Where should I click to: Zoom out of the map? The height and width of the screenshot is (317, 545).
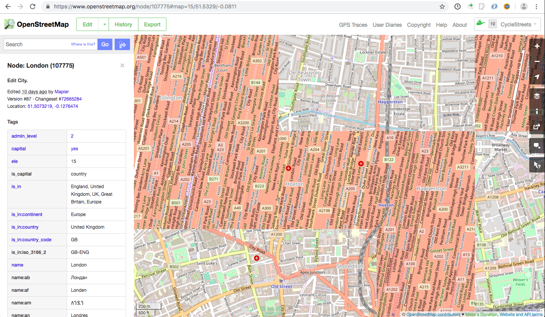coord(537,60)
